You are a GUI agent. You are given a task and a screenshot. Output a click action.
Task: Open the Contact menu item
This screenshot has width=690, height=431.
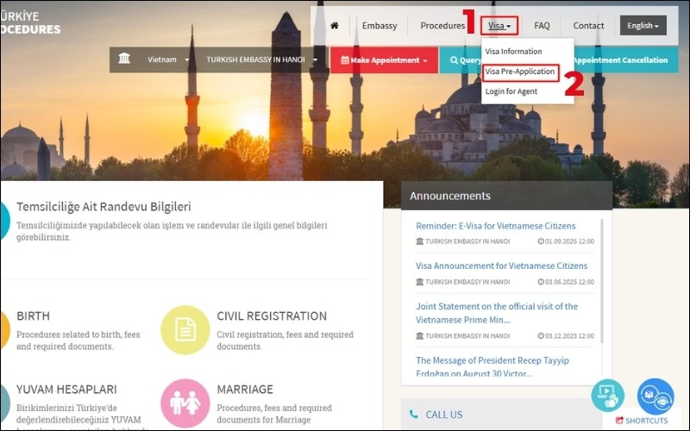click(x=588, y=26)
